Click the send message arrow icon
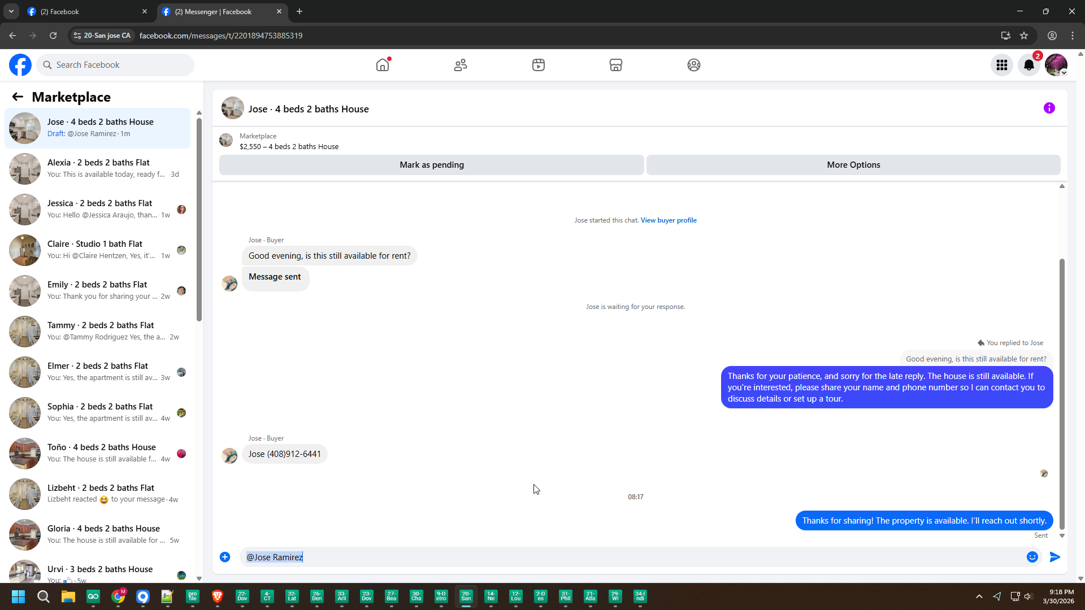 [x=1054, y=557]
